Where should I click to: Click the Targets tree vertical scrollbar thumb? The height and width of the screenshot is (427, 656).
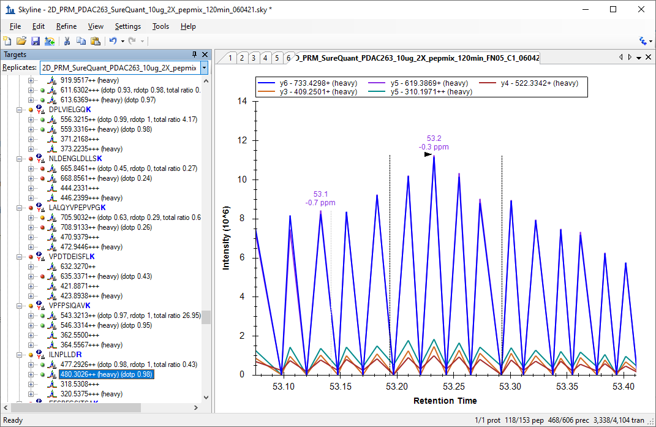coord(206,317)
